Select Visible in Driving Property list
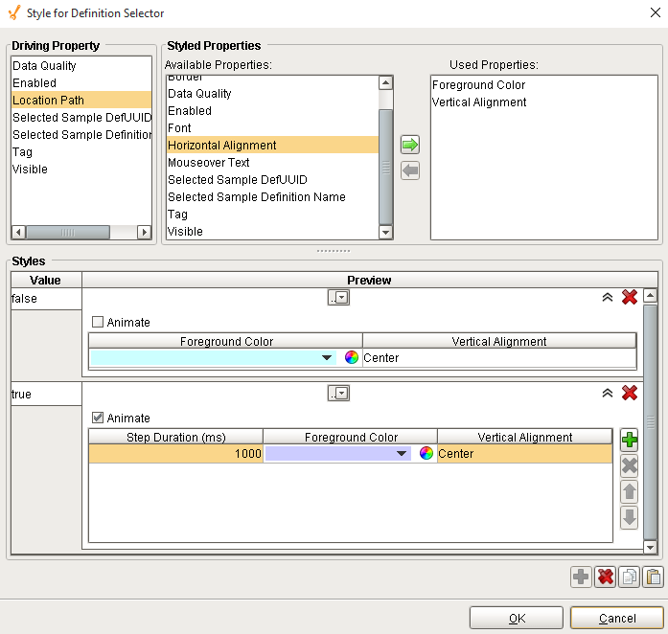 point(81,170)
